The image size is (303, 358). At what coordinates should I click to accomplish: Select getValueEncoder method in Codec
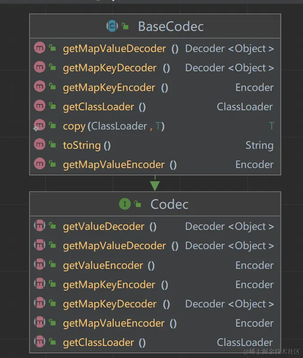tap(155, 265)
